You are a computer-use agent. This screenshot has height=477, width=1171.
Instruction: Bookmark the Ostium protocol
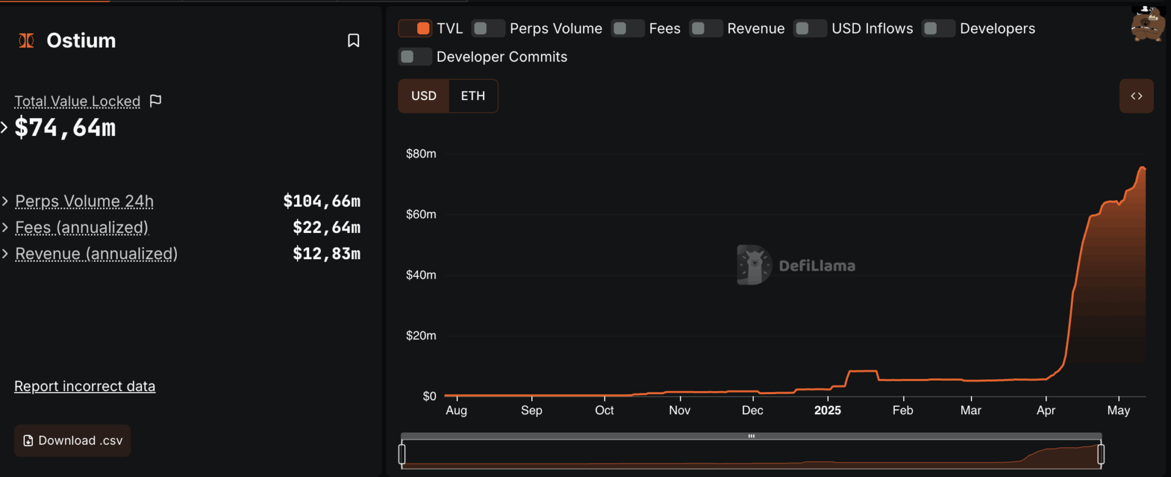tap(353, 40)
